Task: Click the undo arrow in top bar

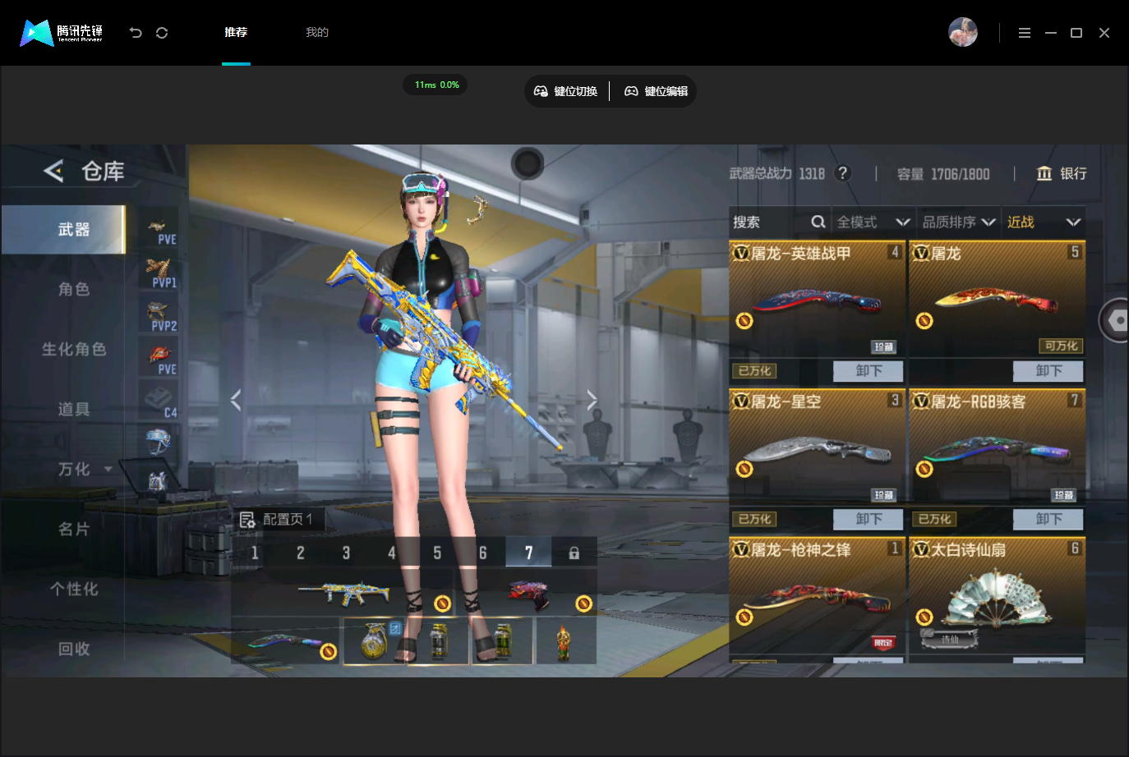Action: tap(136, 33)
